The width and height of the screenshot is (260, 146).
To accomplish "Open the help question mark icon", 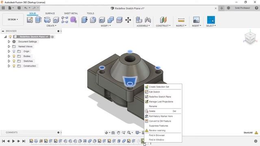I will (x=256, y=8).
